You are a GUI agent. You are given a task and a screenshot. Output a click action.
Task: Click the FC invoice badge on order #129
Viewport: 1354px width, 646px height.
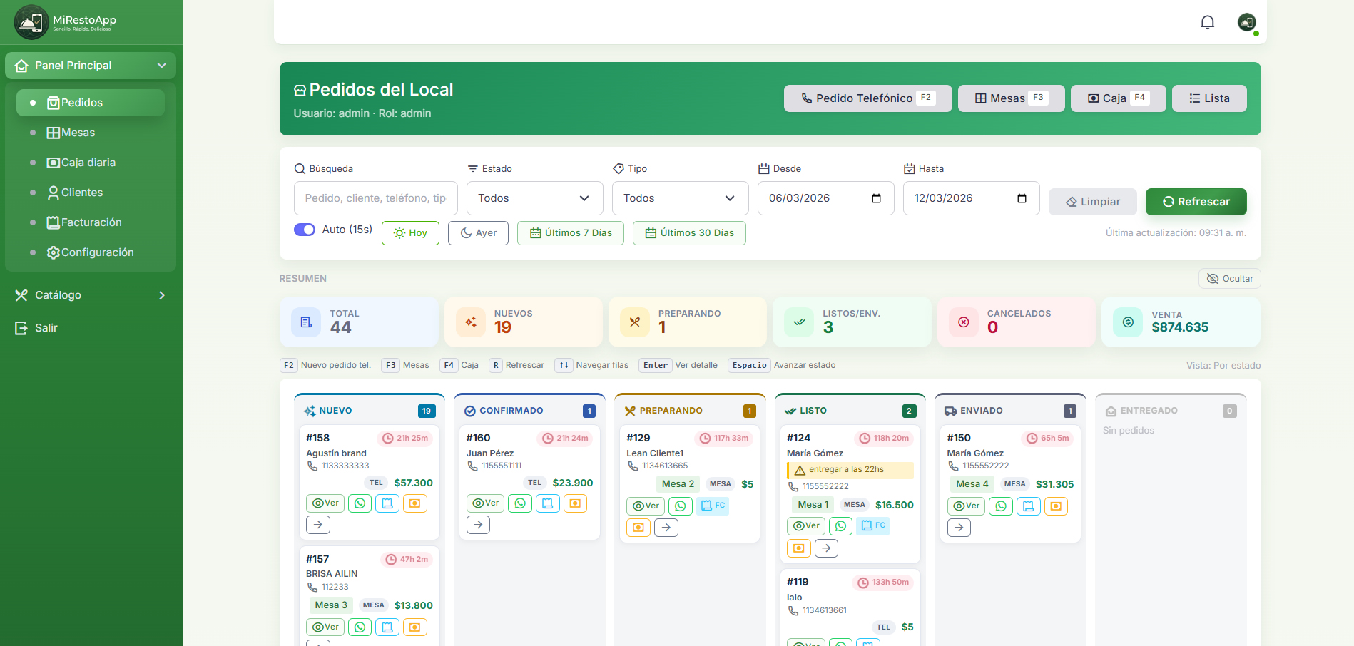point(713,506)
